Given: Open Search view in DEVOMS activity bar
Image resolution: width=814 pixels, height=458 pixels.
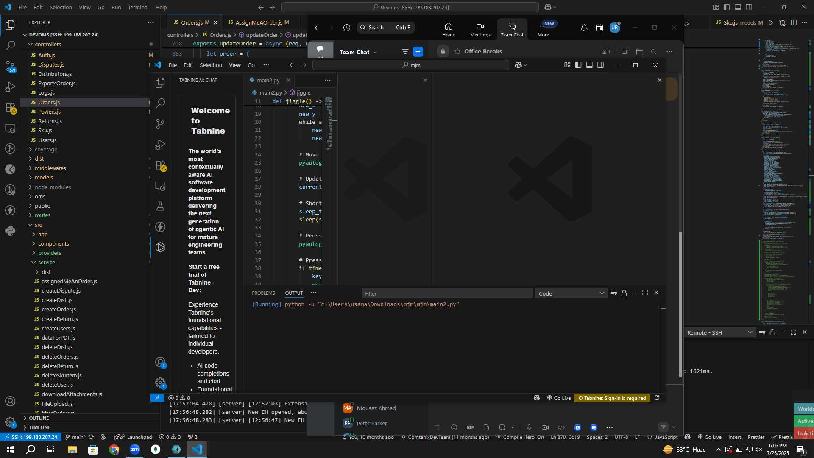Looking at the screenshot, I should coord(10,45).
